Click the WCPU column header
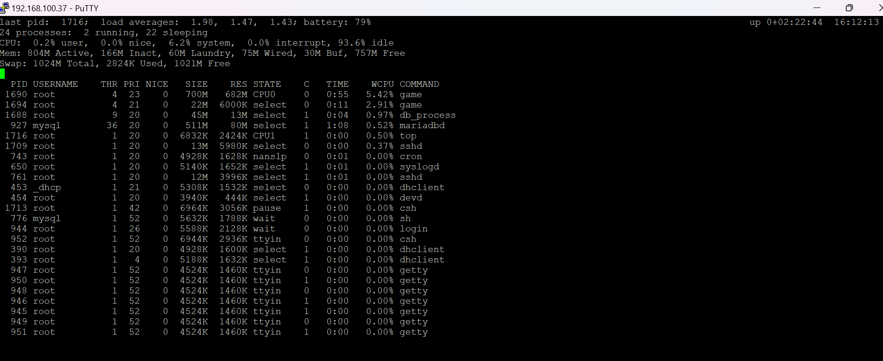 pyautogui.click(x=382, y=84)
